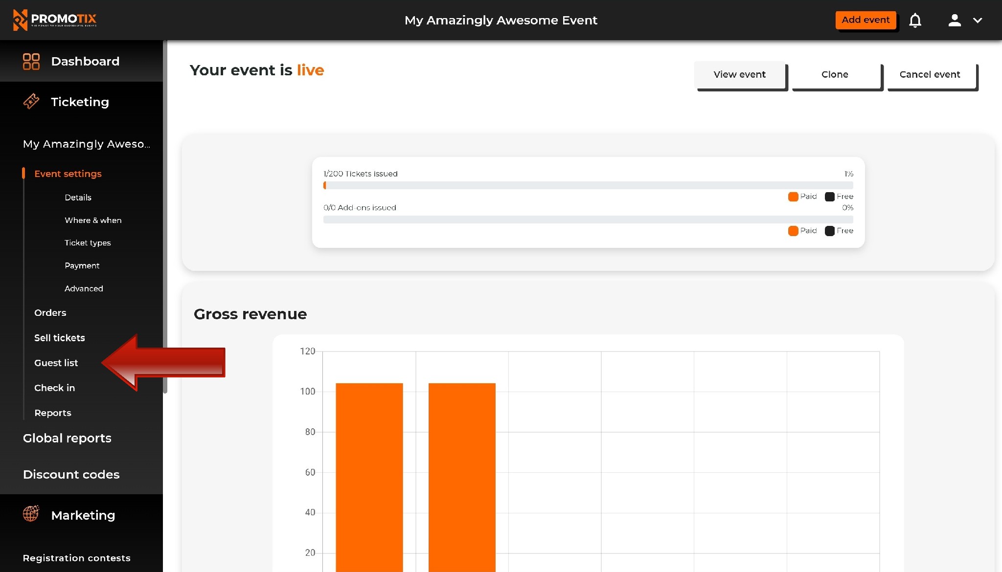Open the Guest list page
Screen dimensions: 1002x572
point(56,363)
